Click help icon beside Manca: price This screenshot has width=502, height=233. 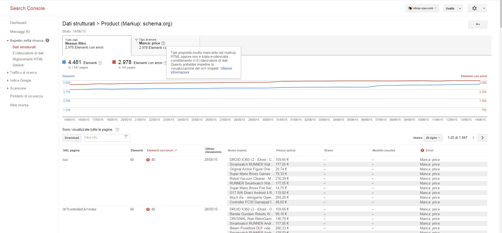click(163, 43)
